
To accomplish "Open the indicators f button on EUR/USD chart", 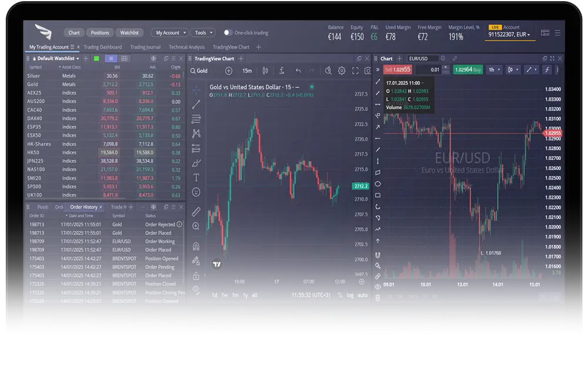I will [547, 70].
